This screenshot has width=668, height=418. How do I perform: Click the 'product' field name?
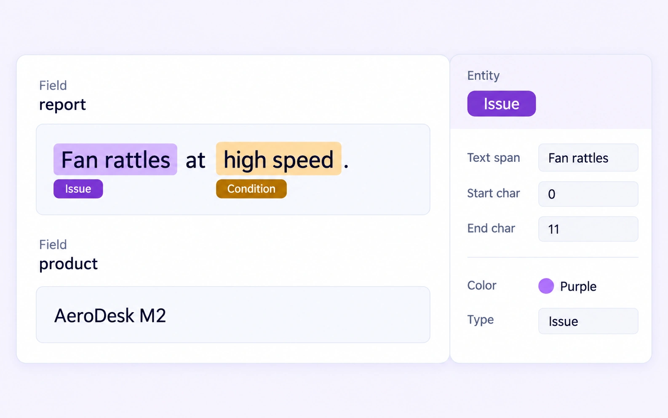68,264
